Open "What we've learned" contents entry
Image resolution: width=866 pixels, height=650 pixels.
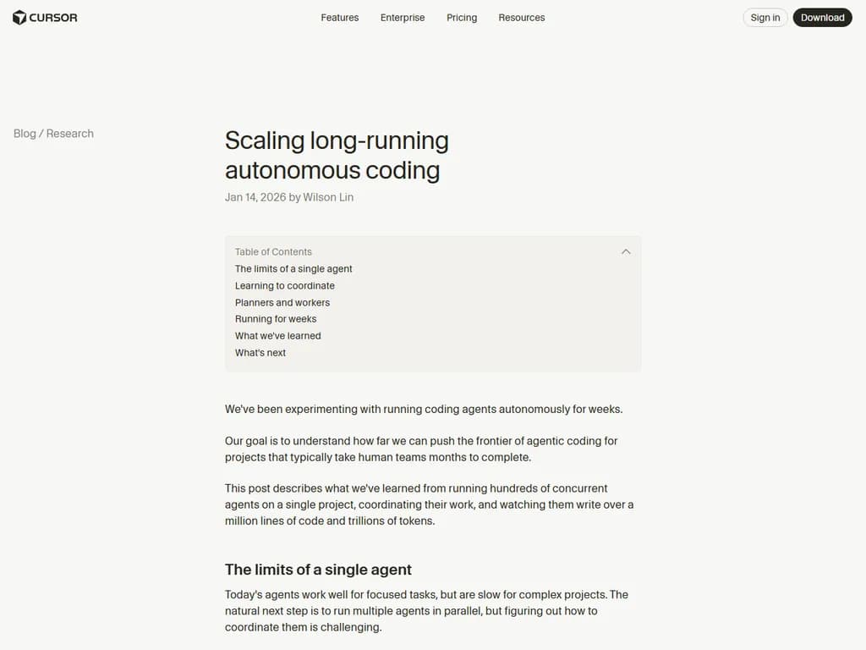(x=278, y=336)
